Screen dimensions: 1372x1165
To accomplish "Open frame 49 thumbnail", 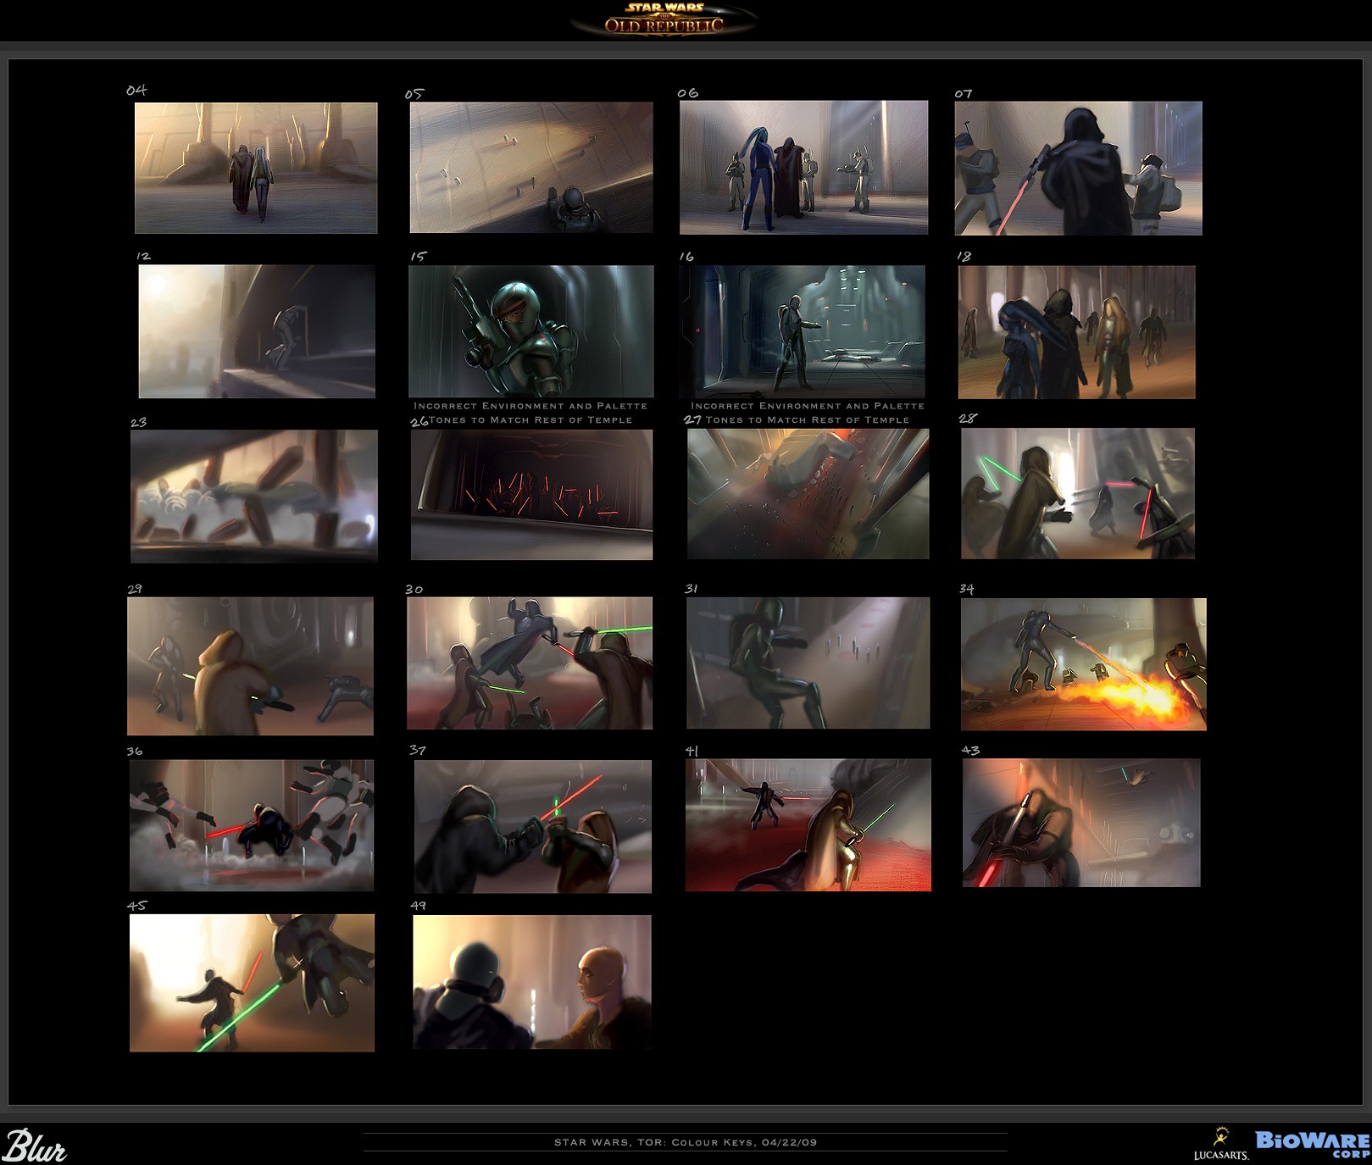I will pos(532,982).
